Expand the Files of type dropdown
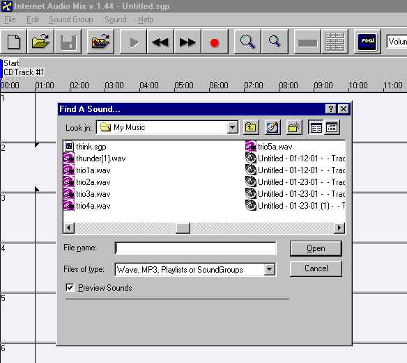This screenshot has width=407, height=363. (270, 270)
